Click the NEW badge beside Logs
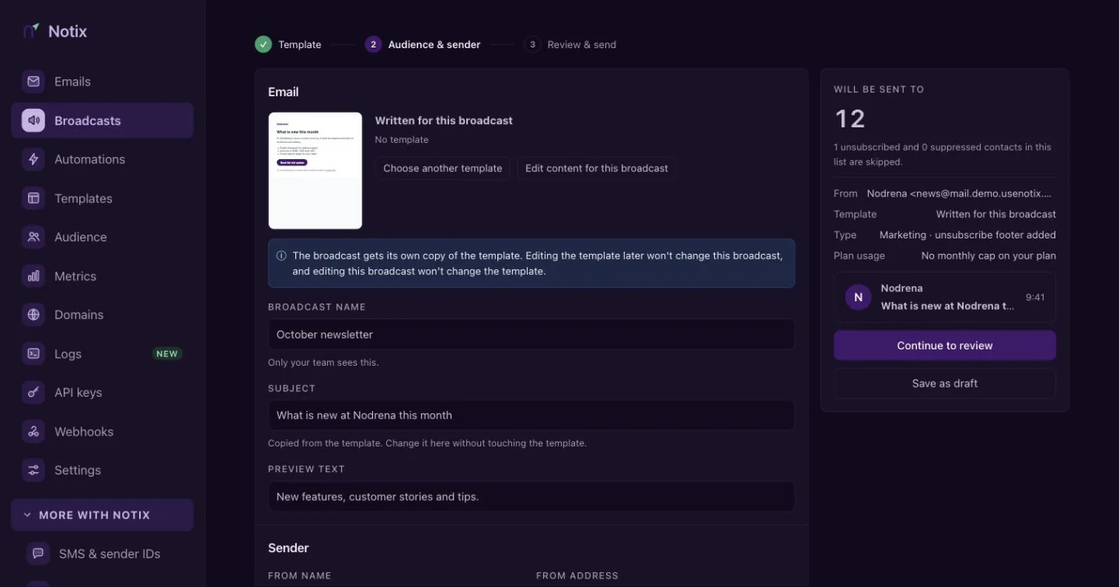The width and height of the screenshot is (1119, 587). [167, 354]
